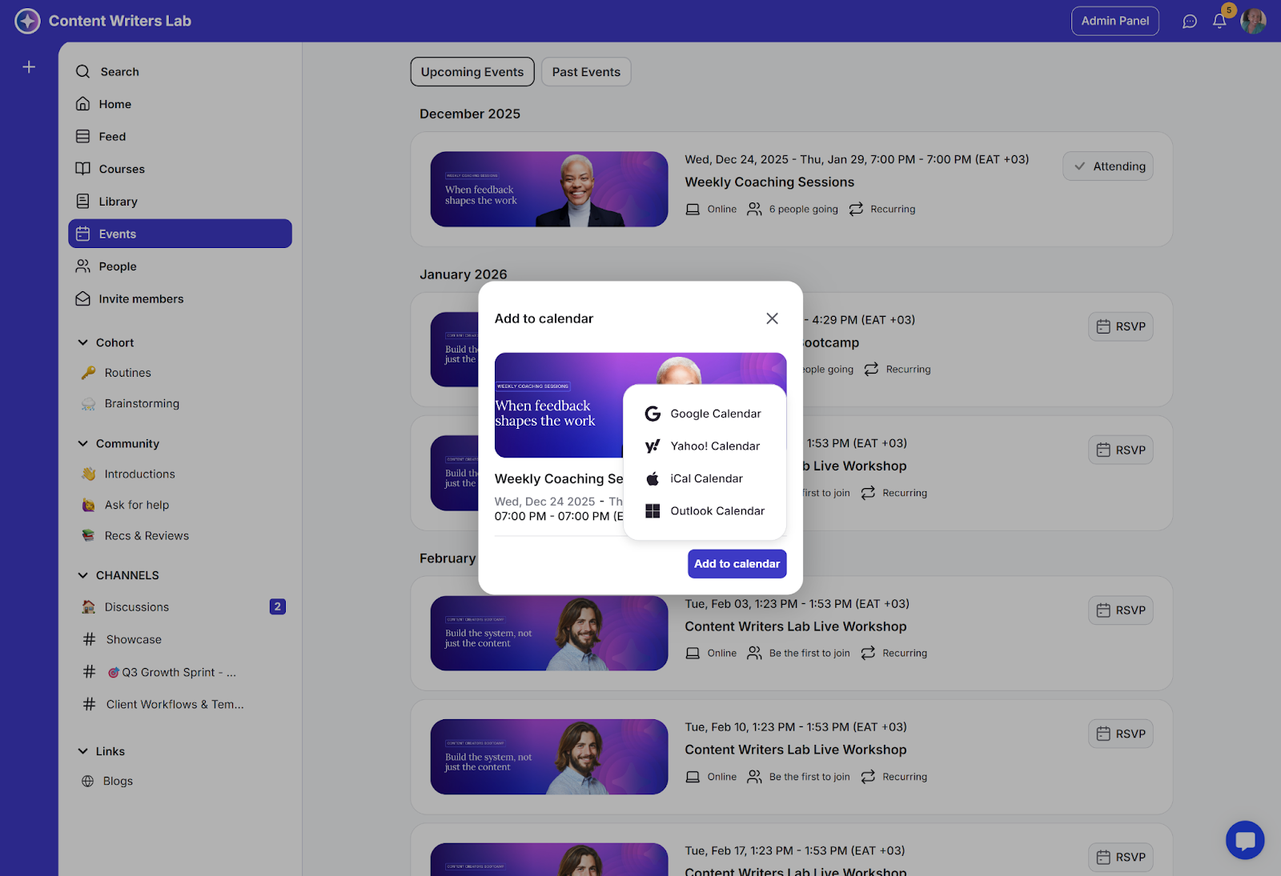The height and width of the screenshot is (876, 1281).
Task: Click the Search magnifier icon
Action: (82, 71)
